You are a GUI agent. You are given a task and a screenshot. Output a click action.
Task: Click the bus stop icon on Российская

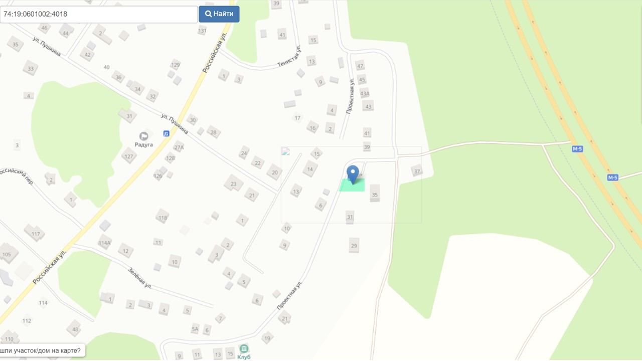166,133
